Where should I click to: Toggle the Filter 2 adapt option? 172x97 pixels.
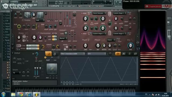(x=84, y=34)
